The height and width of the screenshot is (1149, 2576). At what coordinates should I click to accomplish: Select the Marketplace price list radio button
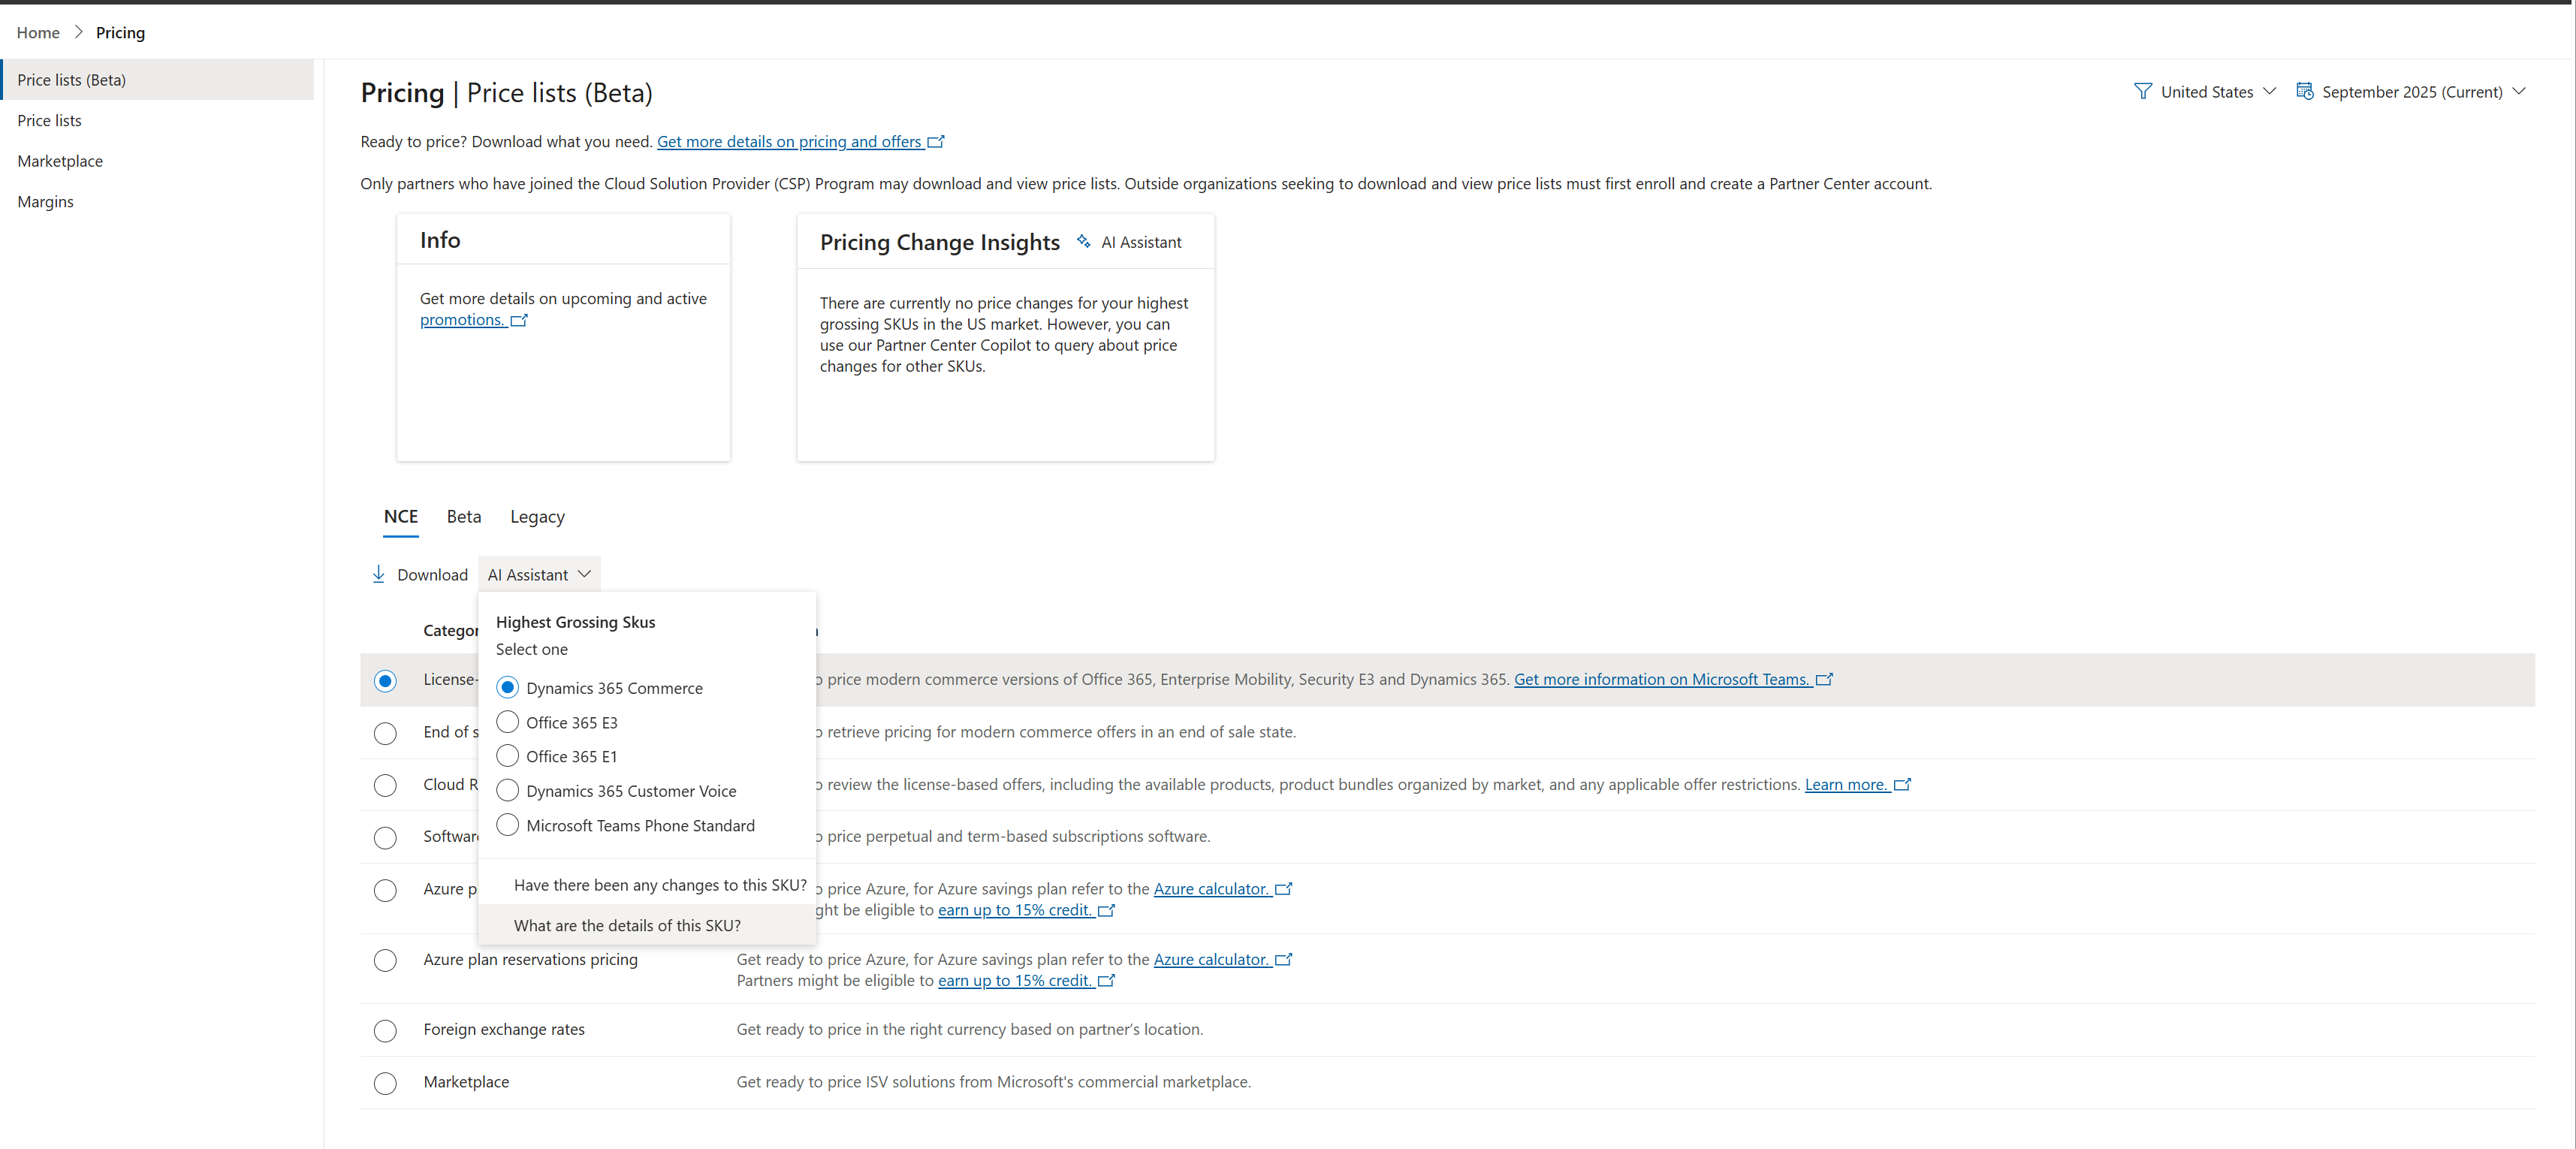click(385, 1083)
